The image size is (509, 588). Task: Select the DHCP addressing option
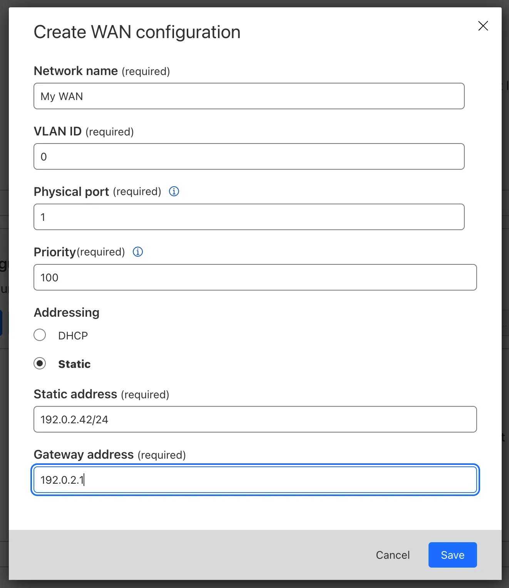40,335
